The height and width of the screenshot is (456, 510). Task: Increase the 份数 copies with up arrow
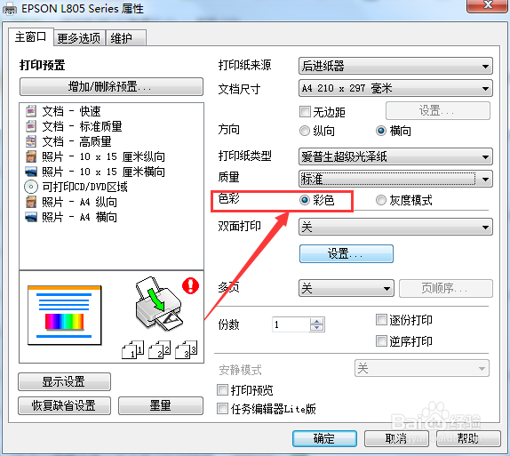pos(317,321)
